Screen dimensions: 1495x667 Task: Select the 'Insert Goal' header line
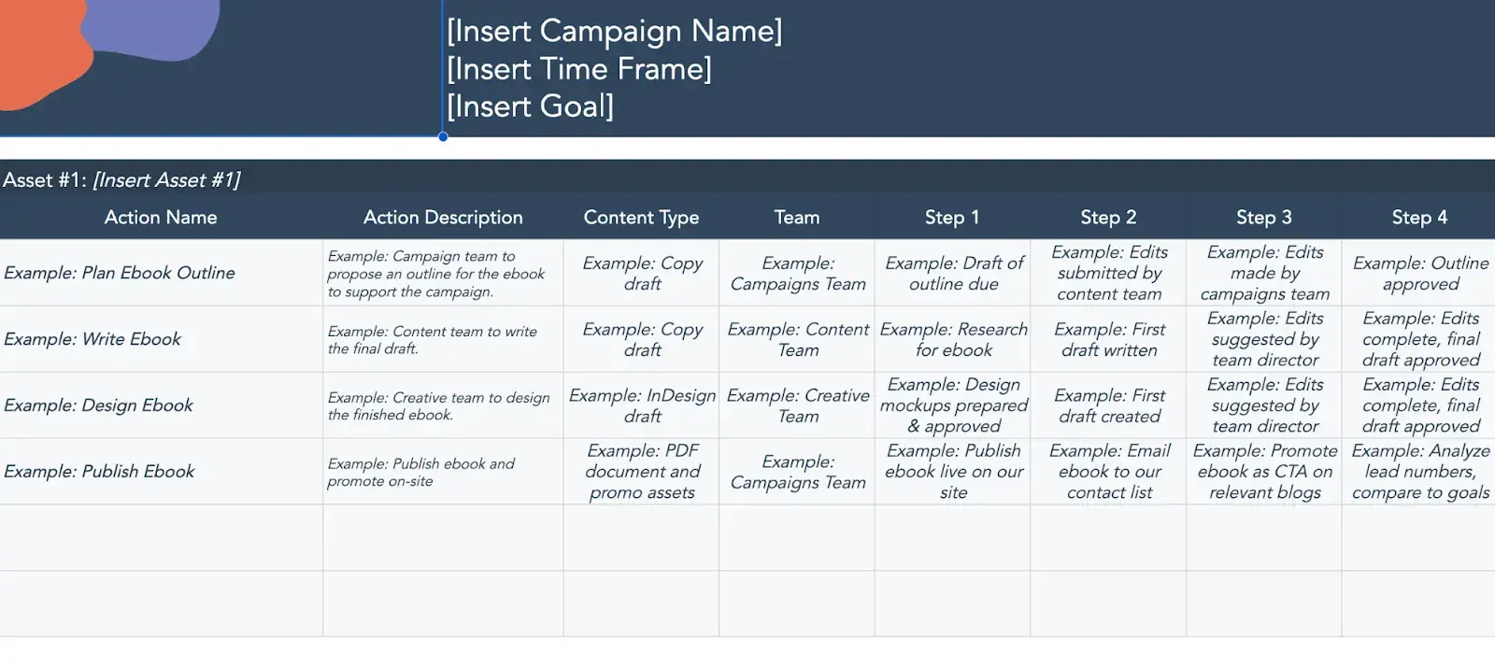530,106
